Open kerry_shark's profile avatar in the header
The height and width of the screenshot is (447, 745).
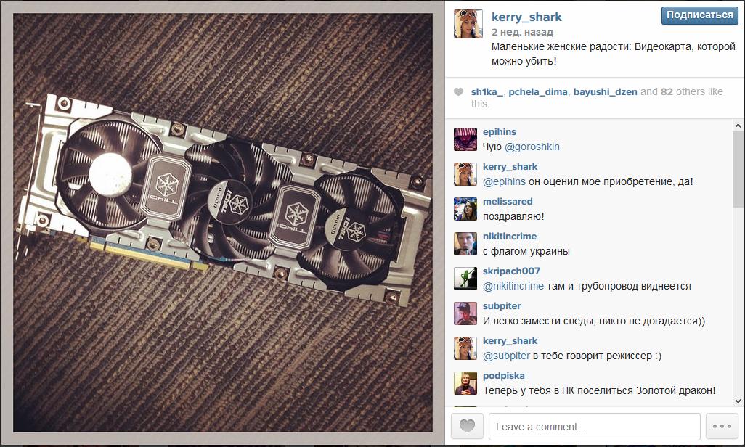pyautogui.click(x=468, y=24)
